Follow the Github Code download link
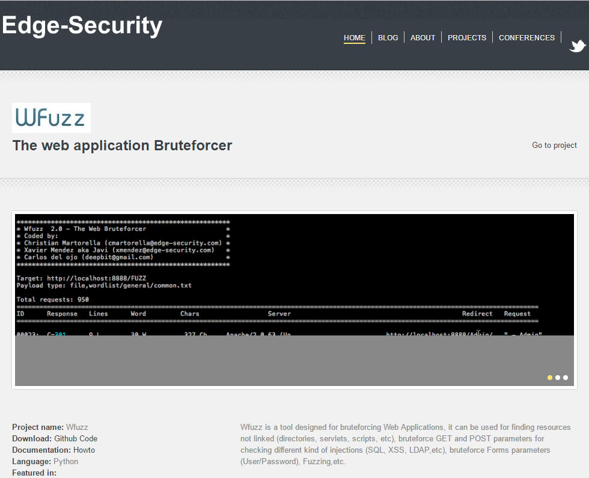This screenshot has height=478, width=589. pos(76,439)
